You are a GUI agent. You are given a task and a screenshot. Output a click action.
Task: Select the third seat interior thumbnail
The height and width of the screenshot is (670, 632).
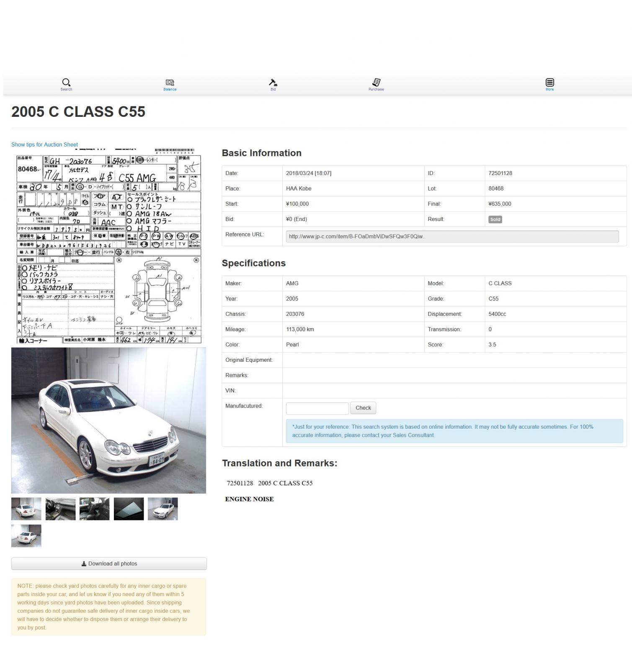click(x=95, y=509)
